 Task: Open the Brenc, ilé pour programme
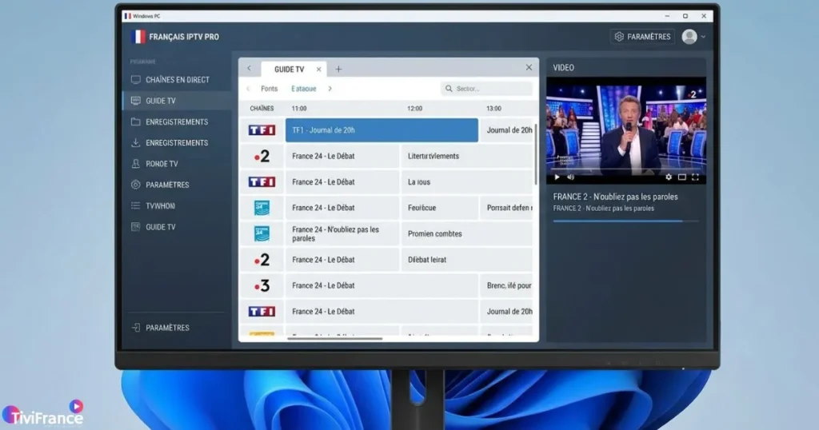tap(507, 285)
